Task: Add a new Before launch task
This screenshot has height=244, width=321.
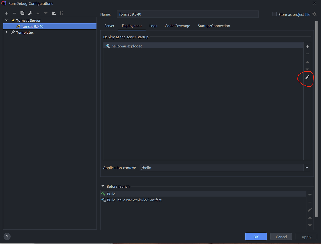Action: tap(310, 194)
